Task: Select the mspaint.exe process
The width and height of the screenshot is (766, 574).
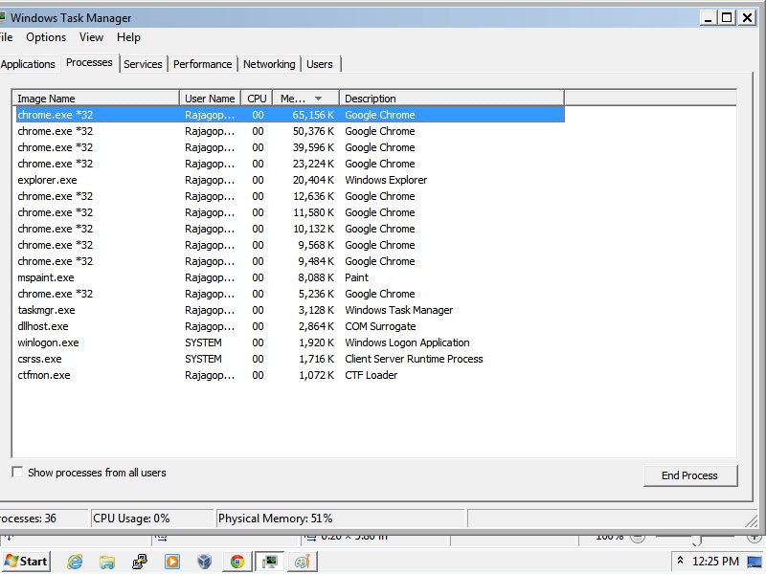Action: tap(289, 277)
